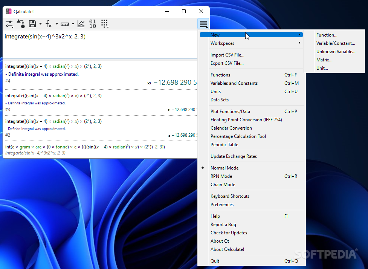Screen dimensions: 368x269
Task: Choose Function... in New submenu
Action: [334, 35]
